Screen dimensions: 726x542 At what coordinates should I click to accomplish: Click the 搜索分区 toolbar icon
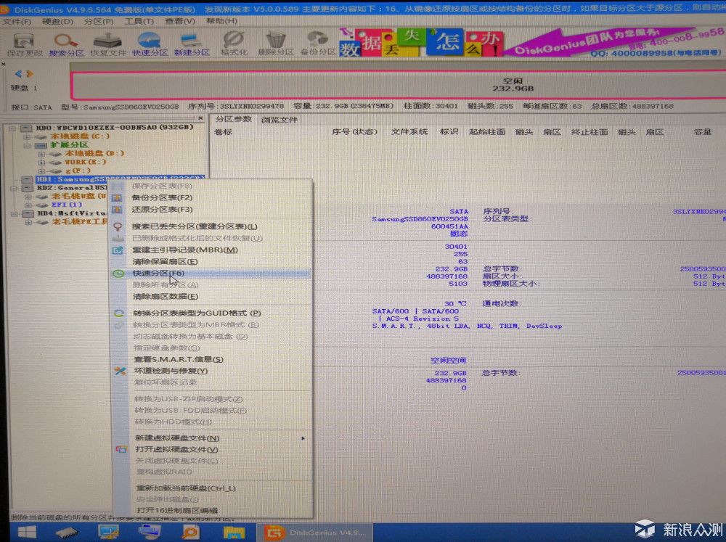[x=66, y=44]
